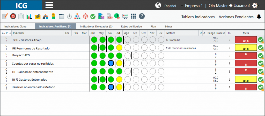Go to Acciones Pendientes
265x116 pixels.
(x=236, y=17)
